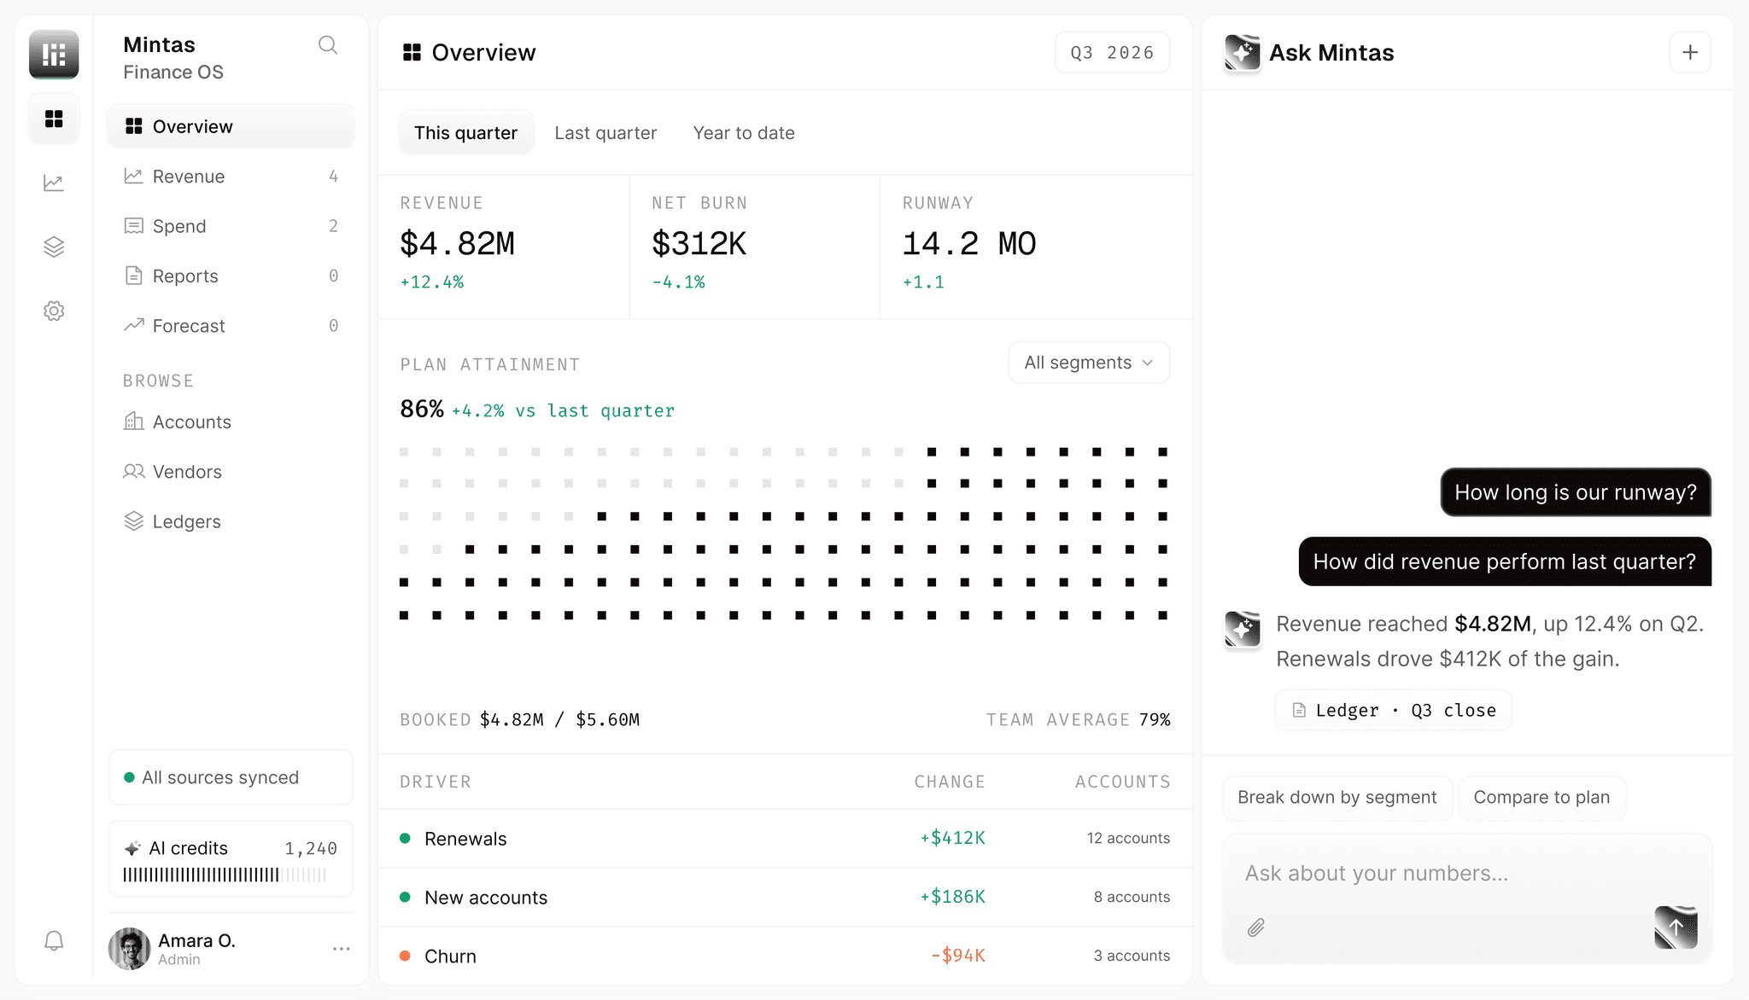Open Revenue in the sidebar
1749x1000 pixels.
click(x=231, y=177)
